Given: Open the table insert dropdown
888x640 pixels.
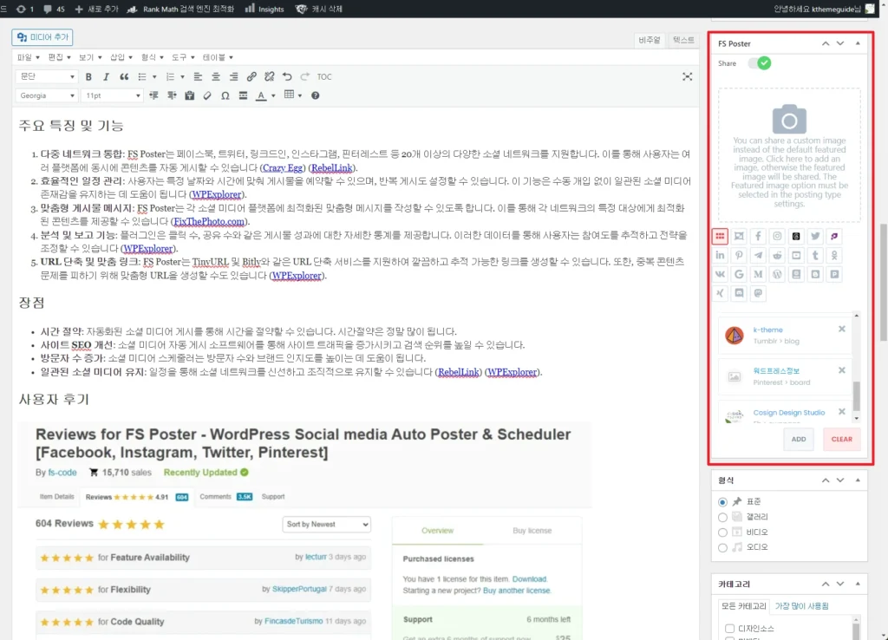Looking at the screenshot, I should coord(293,95).
